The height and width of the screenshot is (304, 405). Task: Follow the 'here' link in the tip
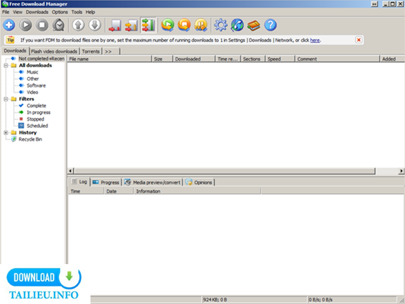[x=315, y=40]
